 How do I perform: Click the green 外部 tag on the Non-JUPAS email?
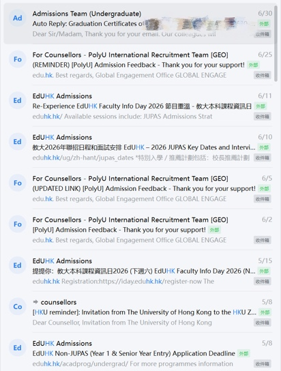point(243,353)
